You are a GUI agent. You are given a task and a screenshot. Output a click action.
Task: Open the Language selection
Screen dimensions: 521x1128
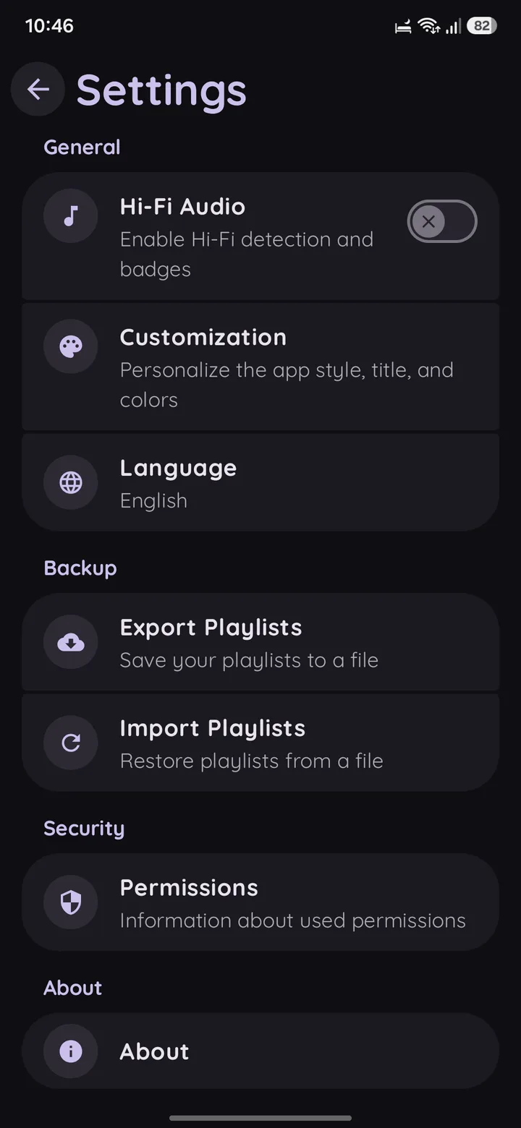pyautogui.click(x=260, y=482)
